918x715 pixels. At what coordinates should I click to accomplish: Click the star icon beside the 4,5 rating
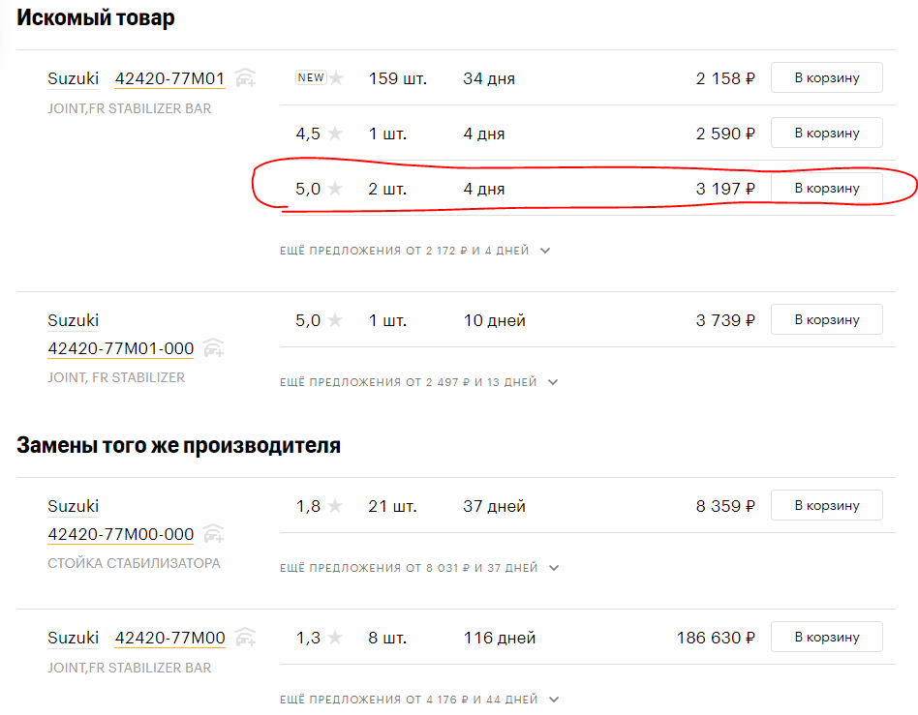click(x=335, y=134)
